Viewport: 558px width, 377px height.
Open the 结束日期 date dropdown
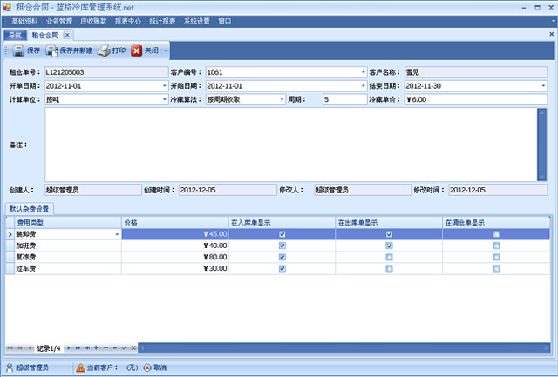[543, 86]
